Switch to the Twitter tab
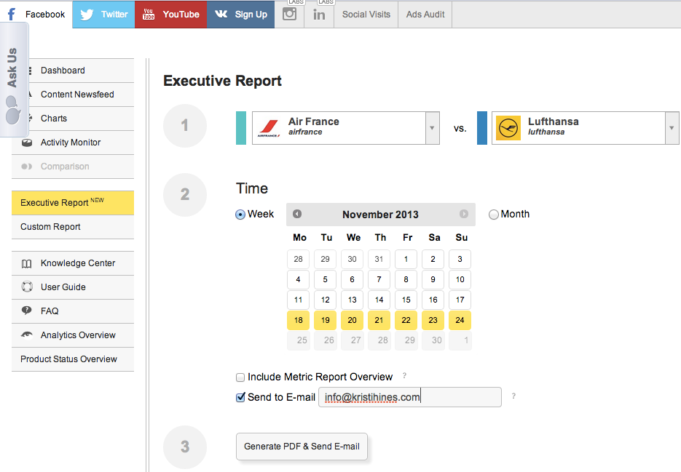Image resolution: width=681 pixels, height=472 pixels. (x=104, y=15)
